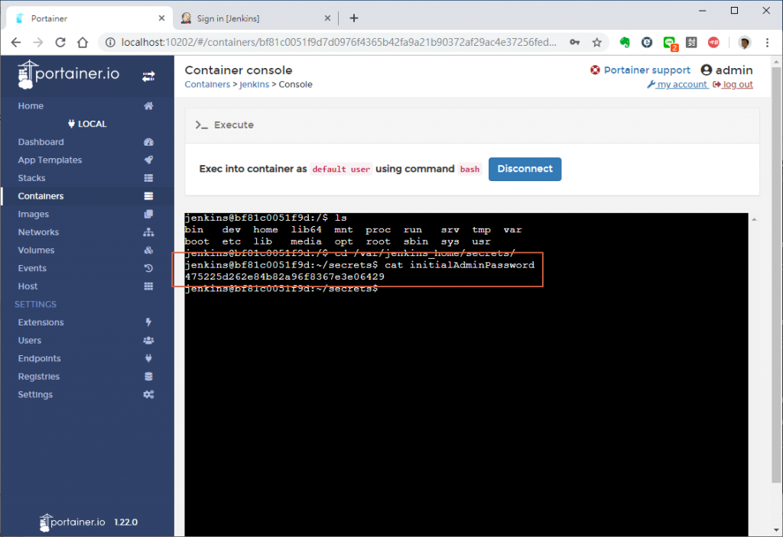Click the Users group icon
The height and width of the screenshot is (537, 783).
(148, 341)
